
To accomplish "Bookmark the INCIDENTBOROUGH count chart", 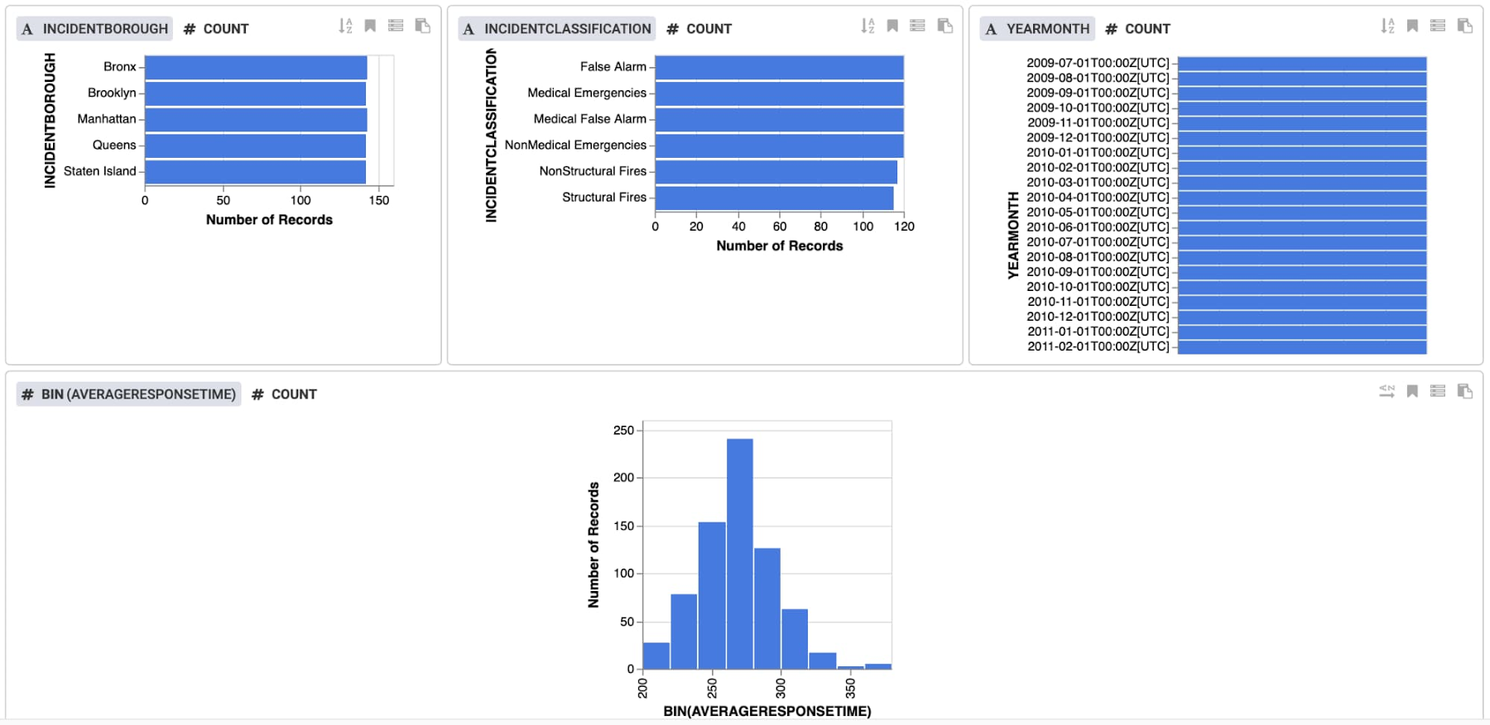I will [x=370, y=26].
